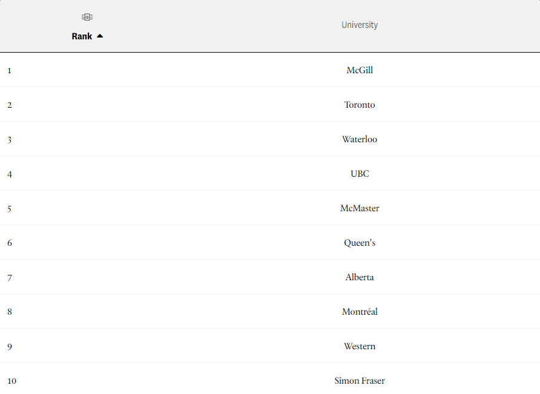The image size is (540, 394).
Task: Click the Western university name
Action: point(360,346)
